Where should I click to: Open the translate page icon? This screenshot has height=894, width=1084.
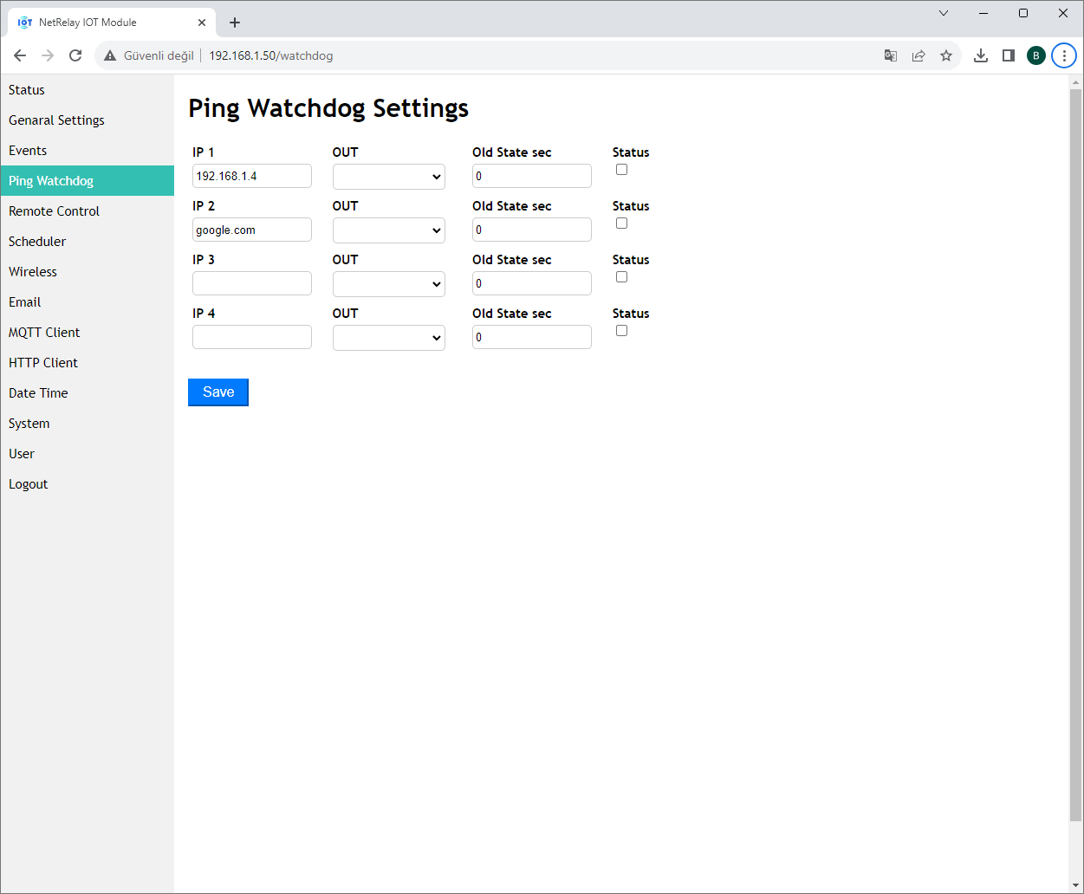890,55
